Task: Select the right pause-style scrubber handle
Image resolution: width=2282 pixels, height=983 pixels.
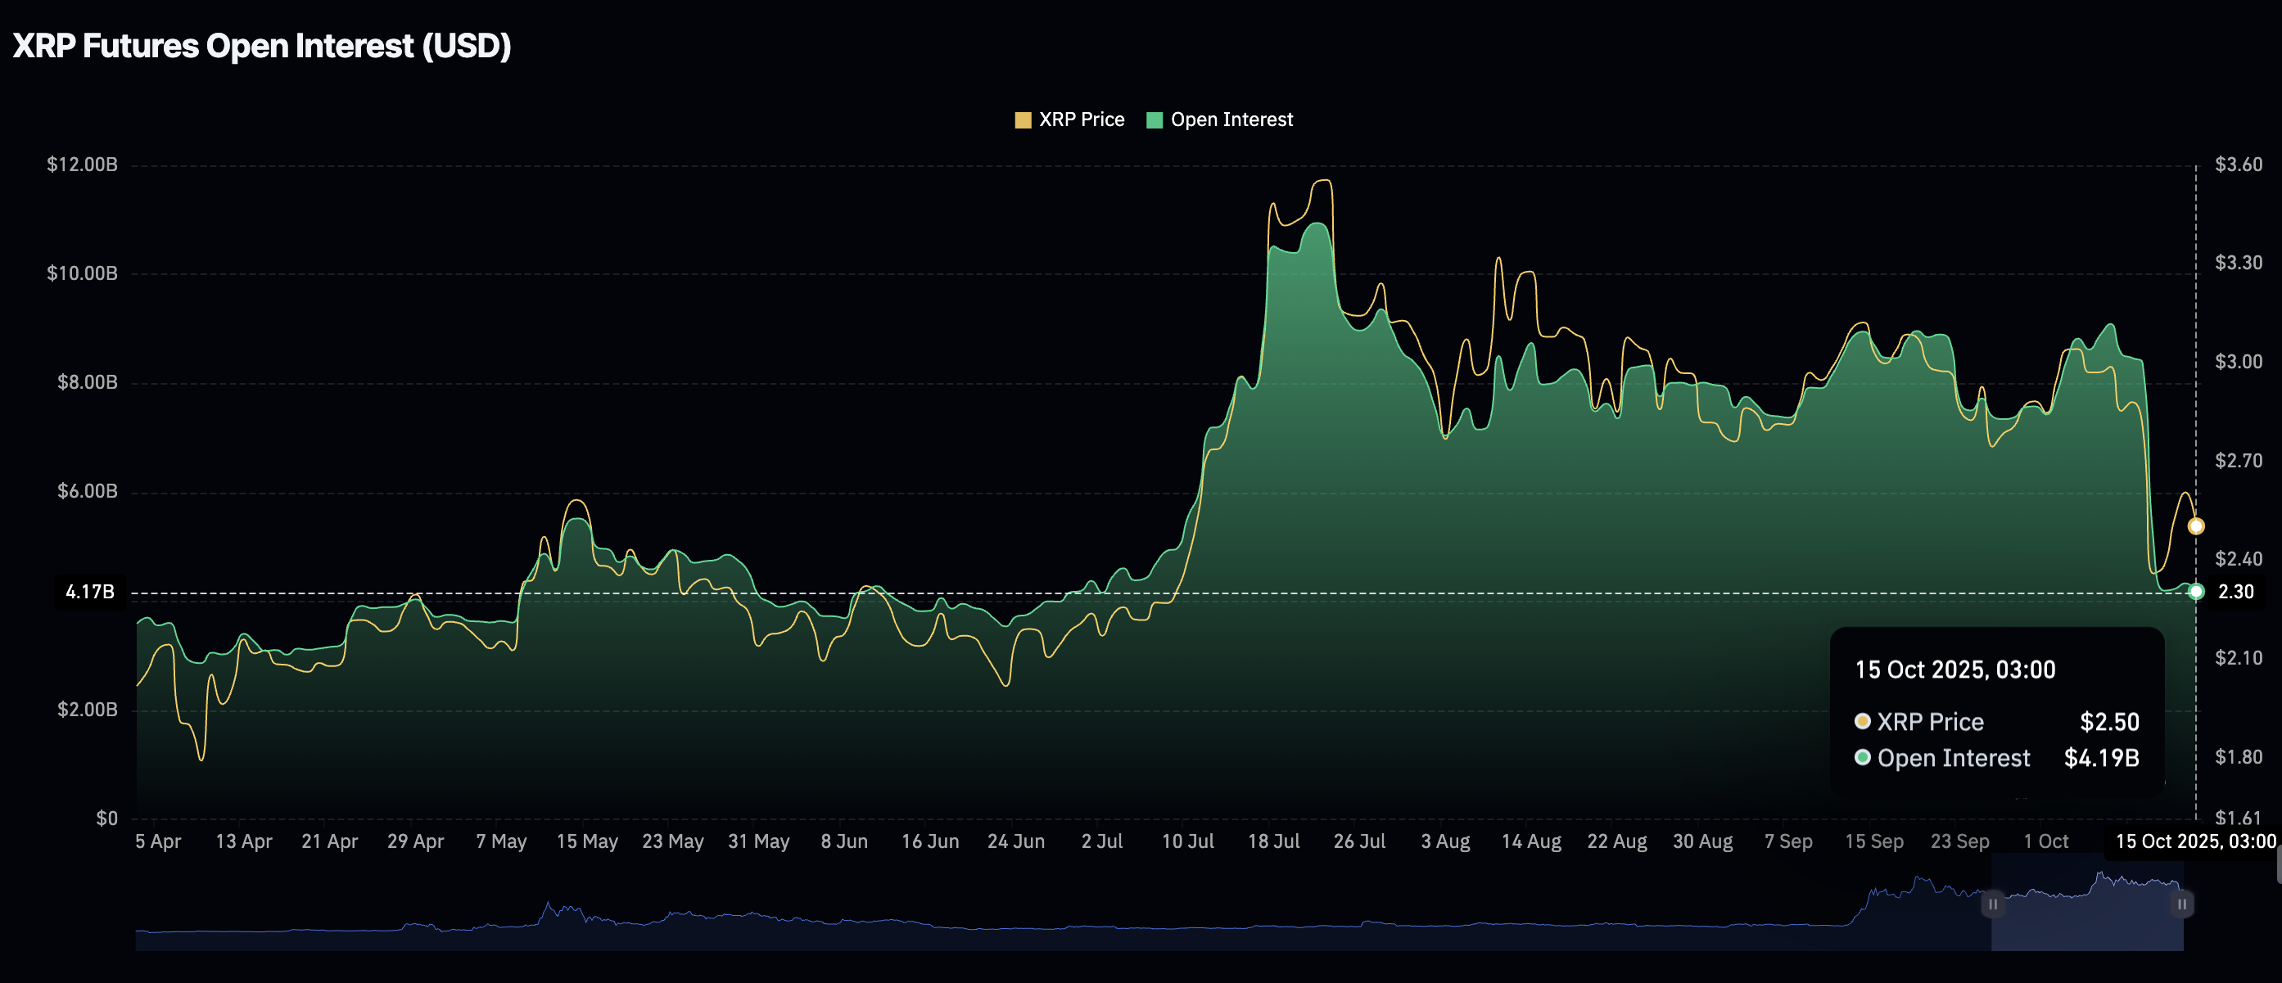Action: tap(2183, 905)
